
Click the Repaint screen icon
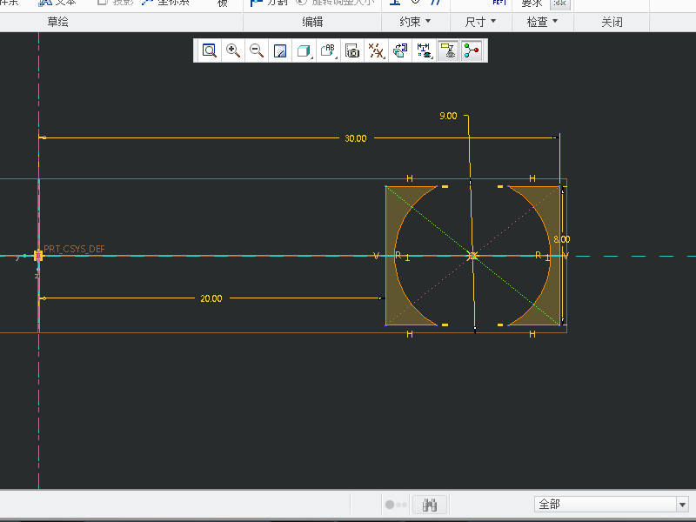click(x=280, y=50)
